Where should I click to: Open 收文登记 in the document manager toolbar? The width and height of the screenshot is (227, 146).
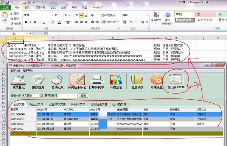click(x=19, y=81)
